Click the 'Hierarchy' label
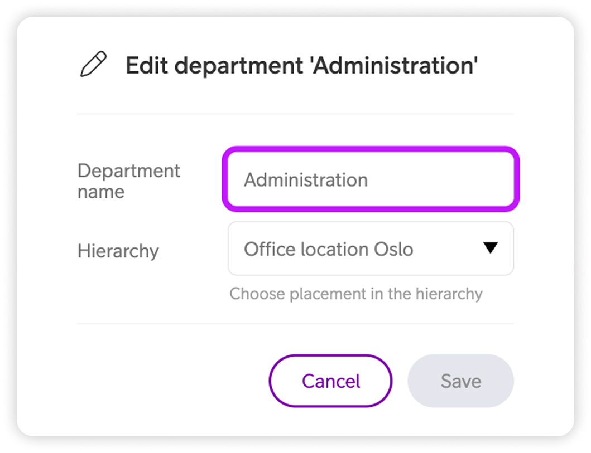The width and height of the screenshot is (591, 453). click(x=118, y=251)
